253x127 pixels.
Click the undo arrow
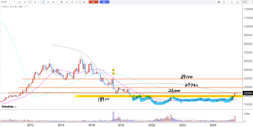77,2
